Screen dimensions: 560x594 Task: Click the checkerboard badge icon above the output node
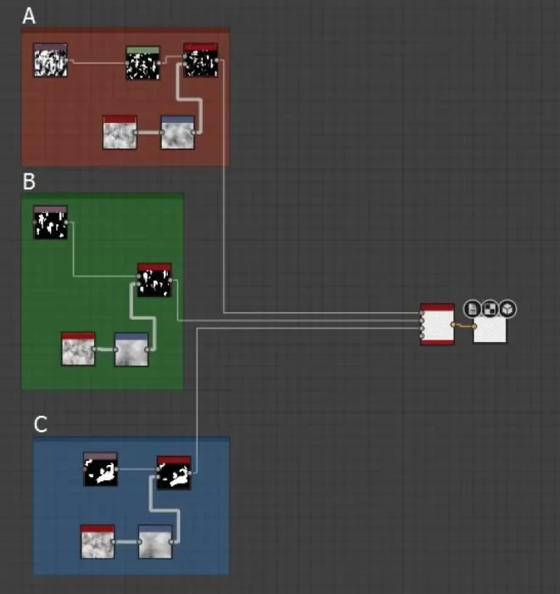pos(490,309)
